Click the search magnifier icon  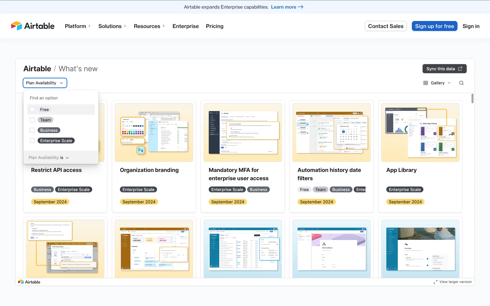click(x=461, y=83)
